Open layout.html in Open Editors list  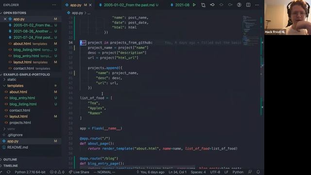[x=22, y=62]
